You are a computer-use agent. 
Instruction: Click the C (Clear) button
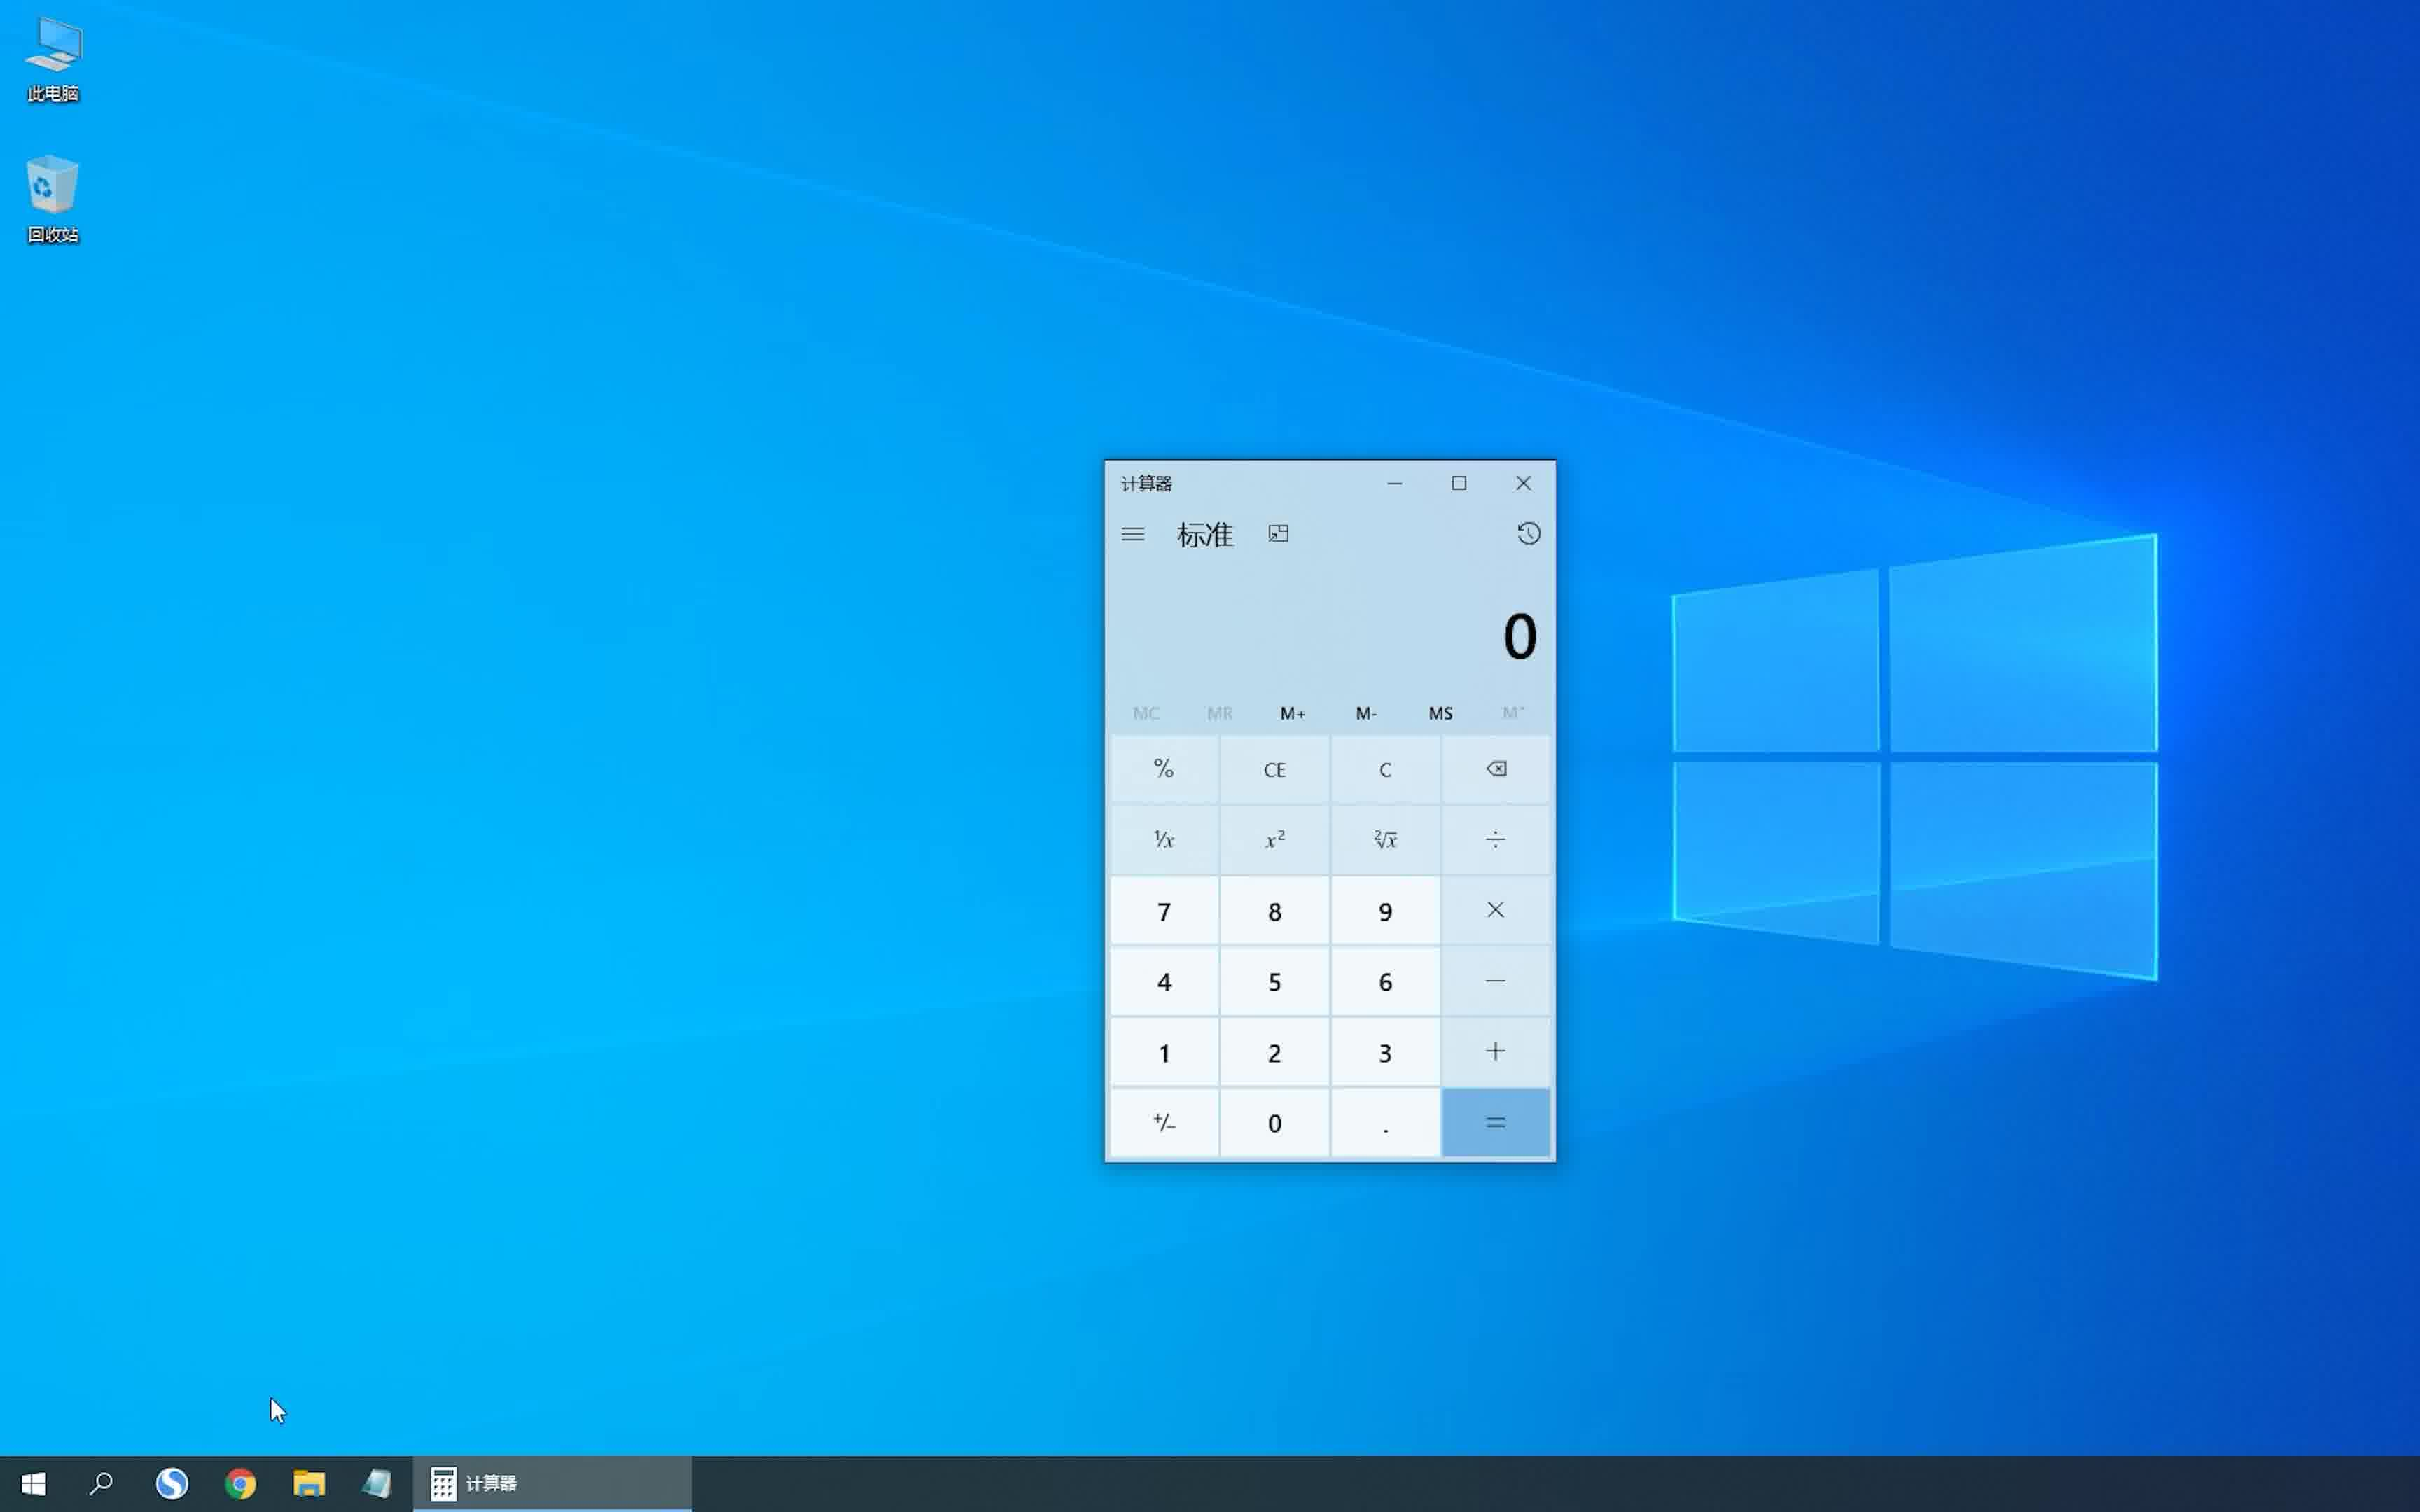click(x=1385, y=768)
